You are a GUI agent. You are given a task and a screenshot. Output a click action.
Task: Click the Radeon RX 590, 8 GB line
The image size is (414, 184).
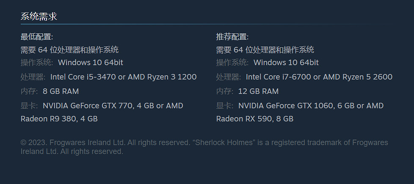pos(254,119)
